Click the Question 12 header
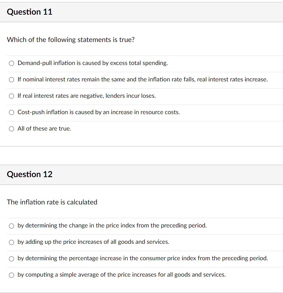 (29, 174)
